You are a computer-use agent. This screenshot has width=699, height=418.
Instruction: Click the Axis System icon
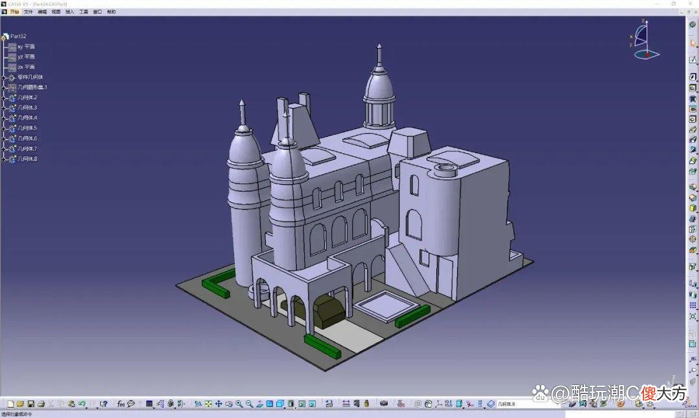tap(439, 404)
